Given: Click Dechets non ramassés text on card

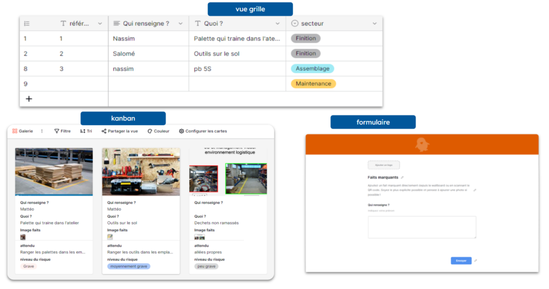Looking at the screenshot, I should coord(217,223).
